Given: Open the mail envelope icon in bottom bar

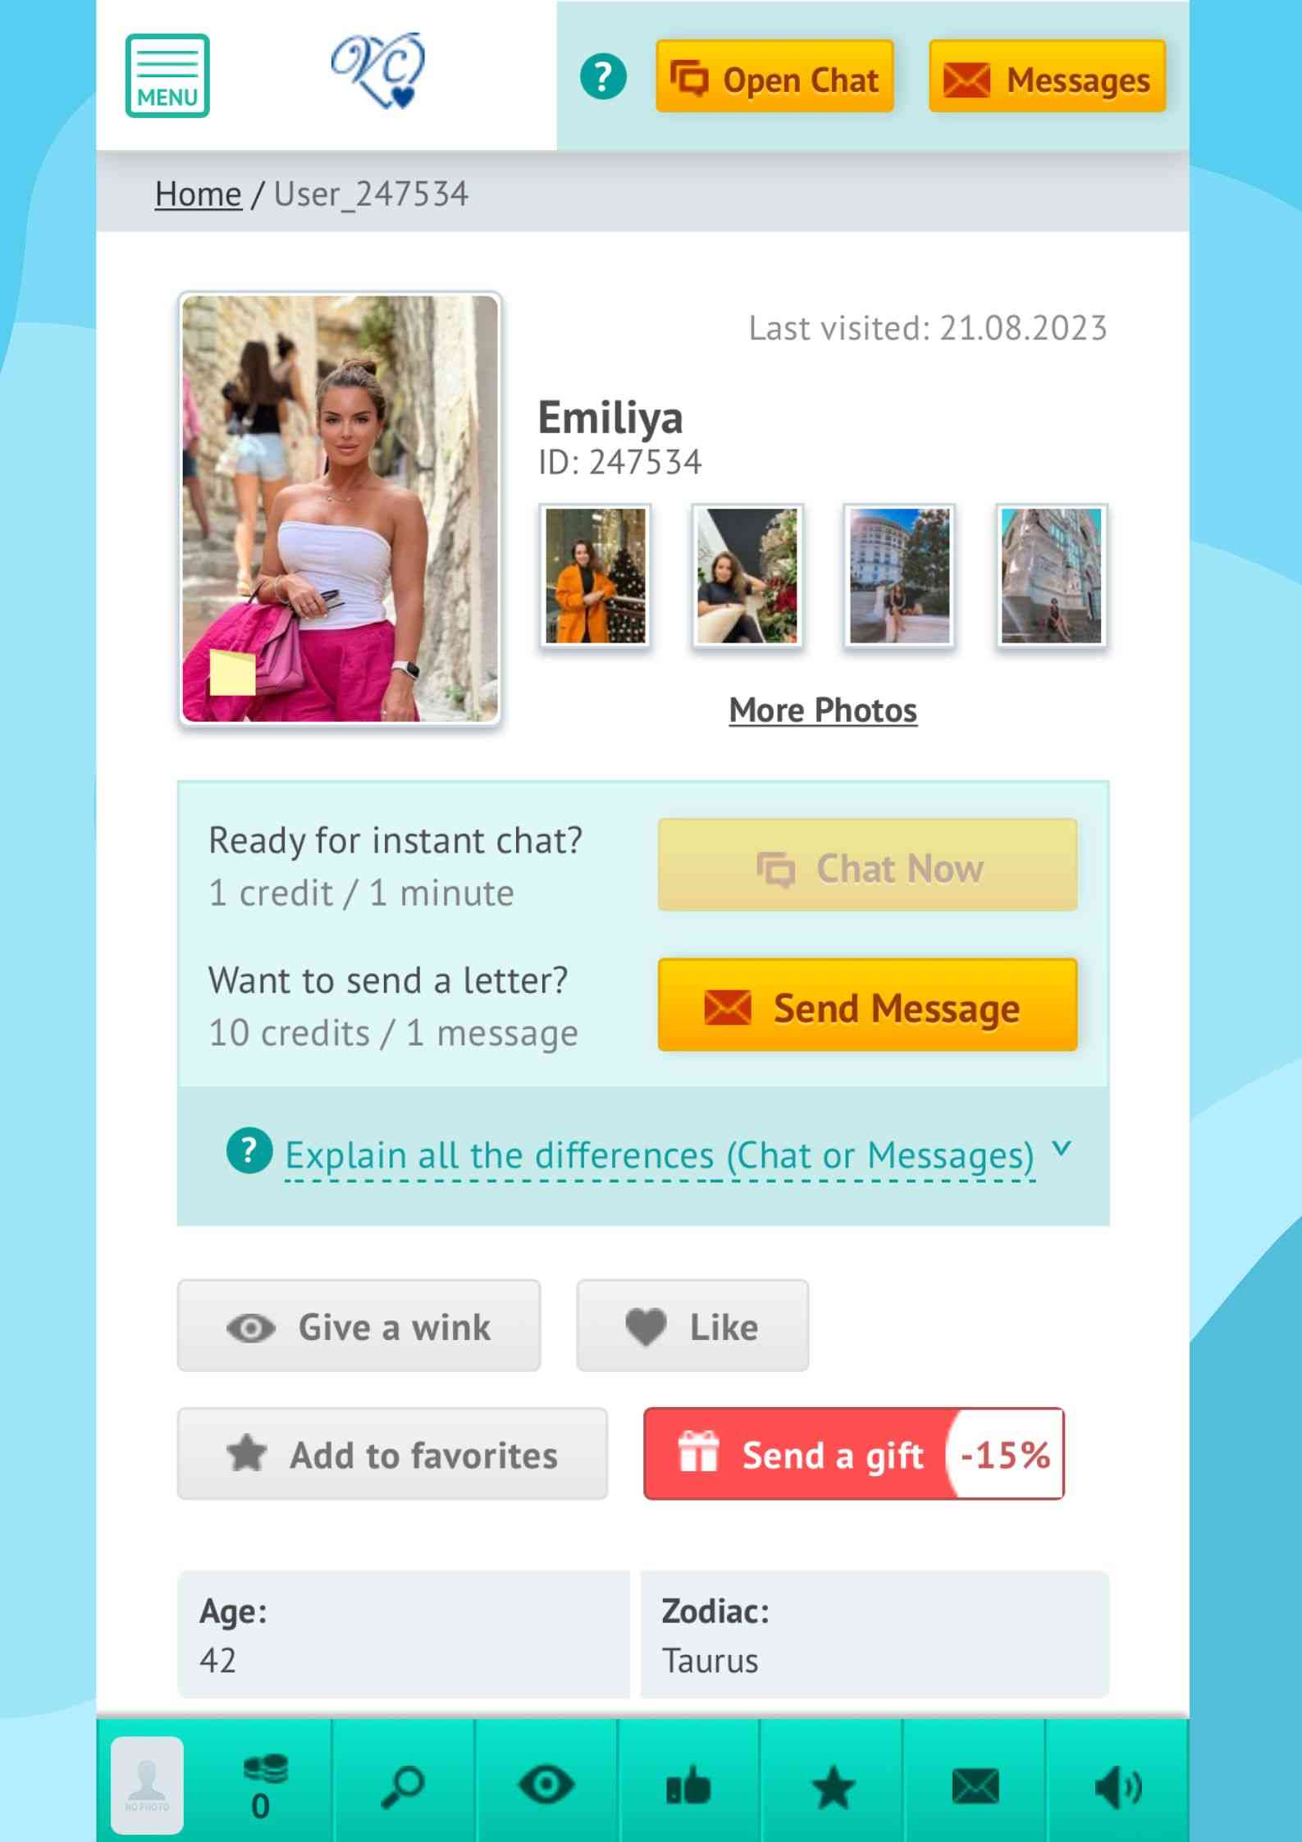Looking at the screenshot, I should click(975, 1786).
